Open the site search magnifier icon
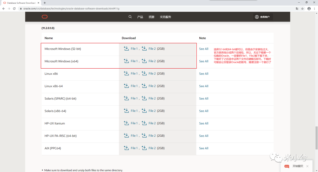 pos(130,17)
